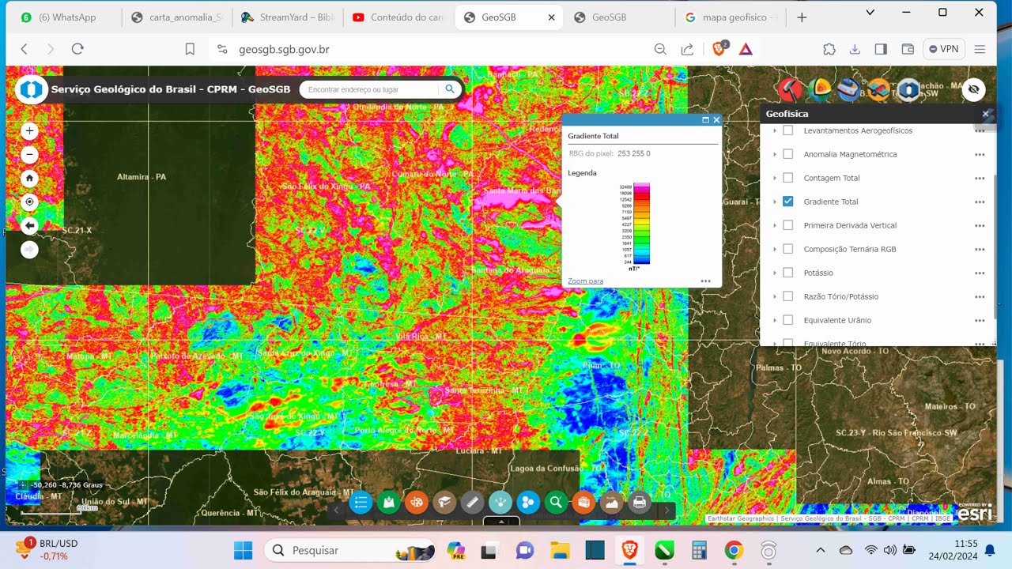Click the browser address bar URL
This screenshot has height=569, width=1012.
(x=284, y=49)
